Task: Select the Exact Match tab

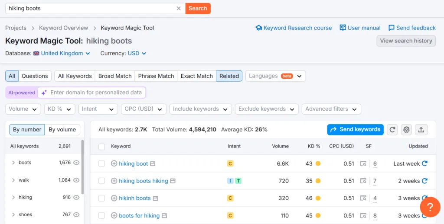Action: click(196, 76)
